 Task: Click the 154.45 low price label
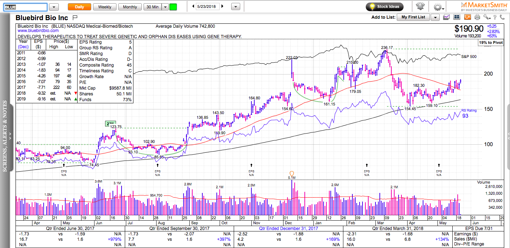coord(410,109)
